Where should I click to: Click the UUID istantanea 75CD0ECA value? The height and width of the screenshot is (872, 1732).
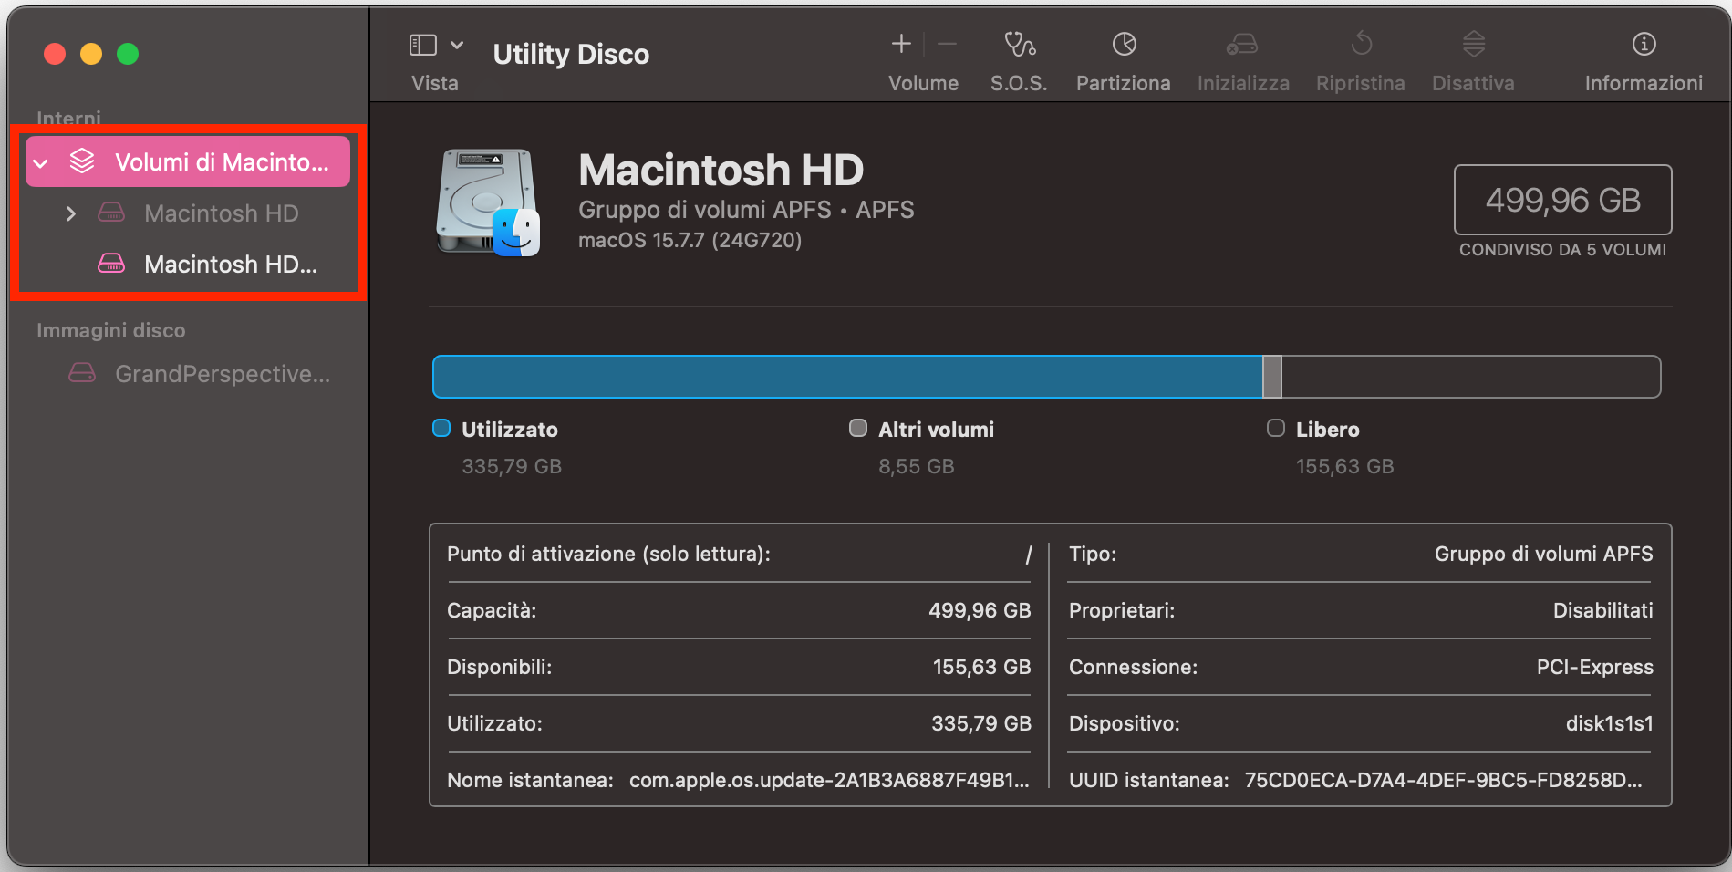tap(1443, 780)
